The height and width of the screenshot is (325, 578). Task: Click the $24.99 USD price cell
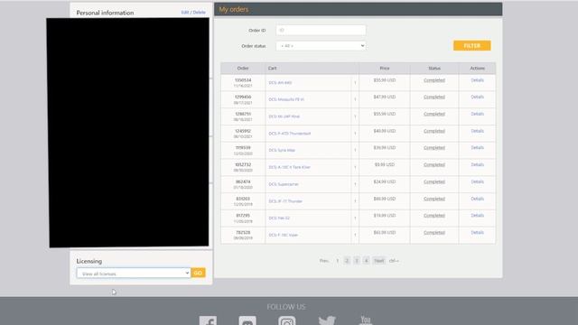[x=385, y=181]
